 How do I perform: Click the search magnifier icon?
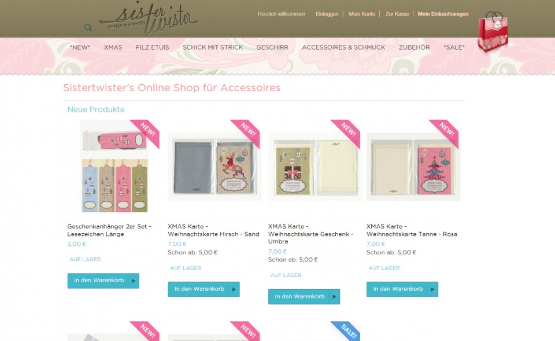coord(88,27)
